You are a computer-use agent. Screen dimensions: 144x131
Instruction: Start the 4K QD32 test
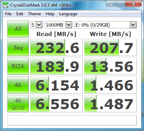[18, 104]
